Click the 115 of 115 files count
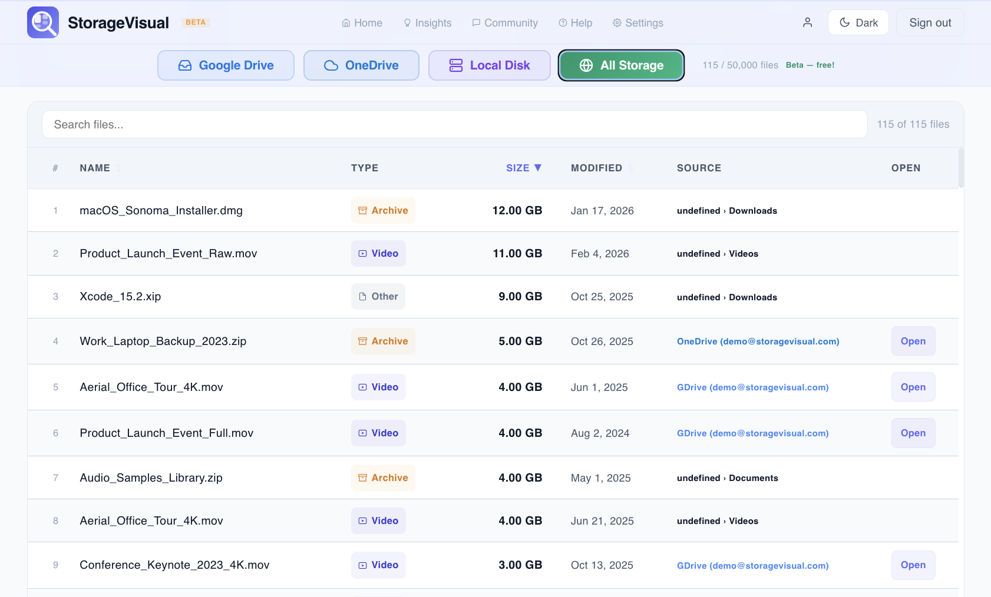Screen dimensions: 991x597 click(x=913, y=124)
